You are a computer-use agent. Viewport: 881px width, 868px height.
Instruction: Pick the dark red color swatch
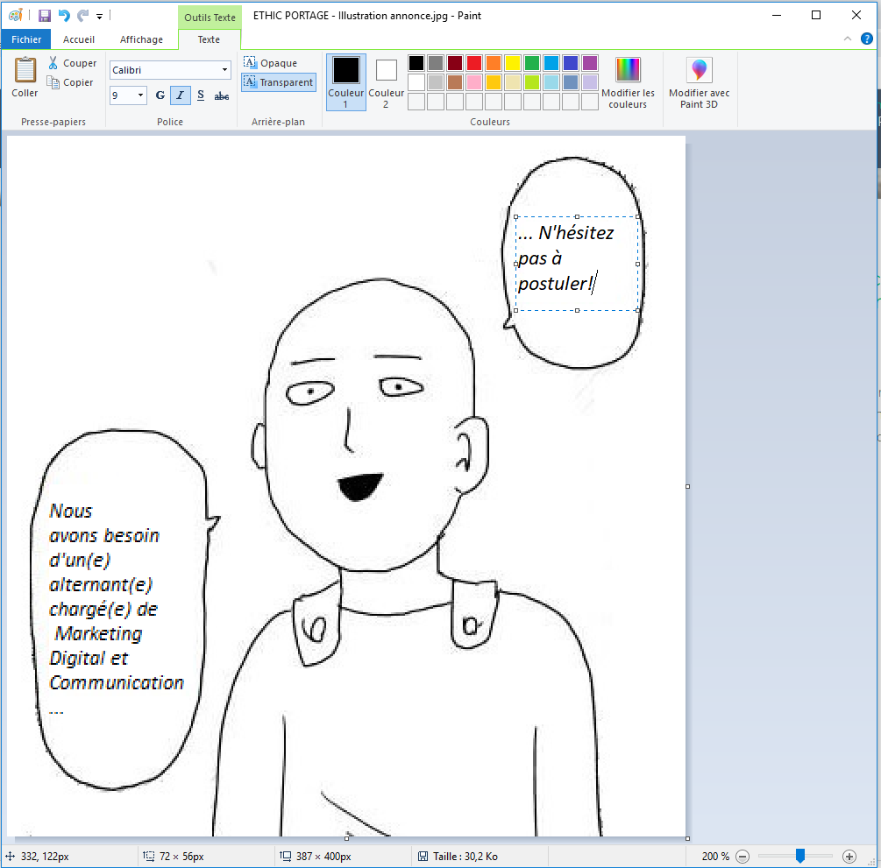[x=455, y=63]
